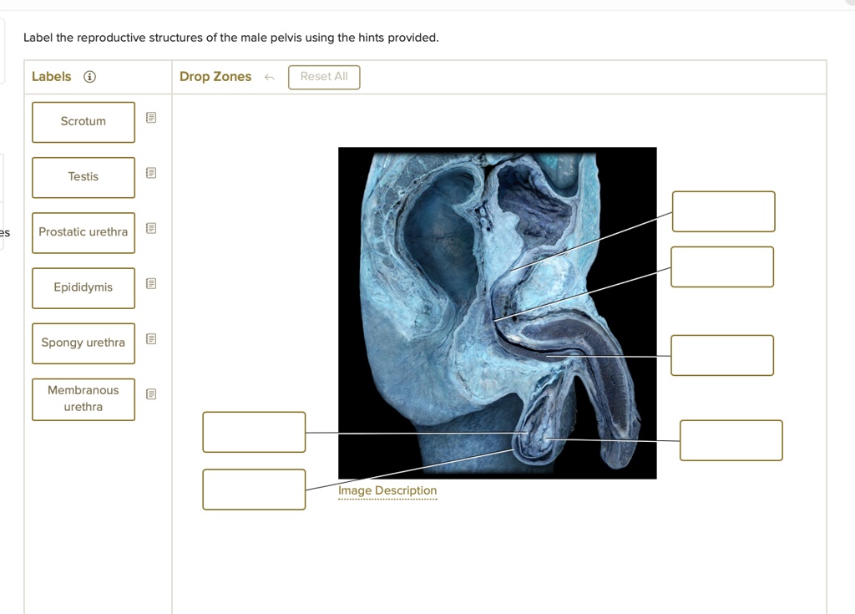Select the Epididymis label tile
This screenshot has width=855, height=614.
pyautogui.click(x=83, y=288)
